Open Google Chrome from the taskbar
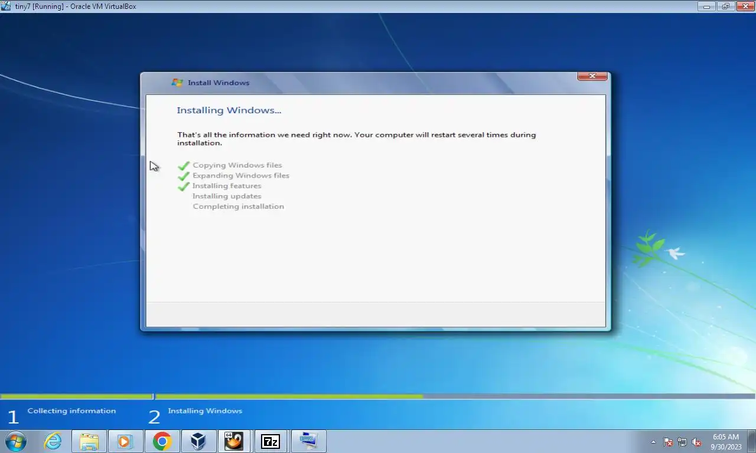 (162, 441)
